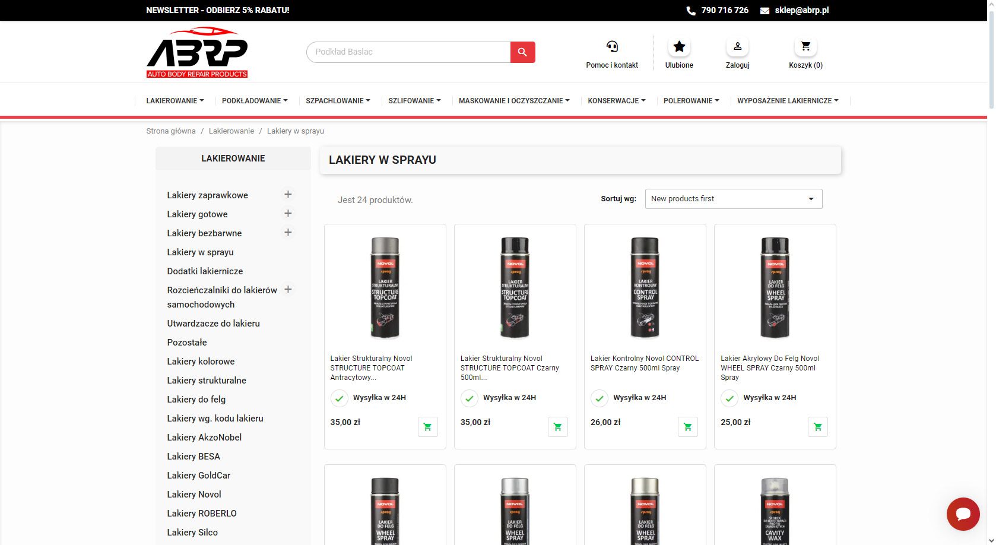Open Lakier Kontrolny Novol CONTROL SPRAY title

(645, 363)
